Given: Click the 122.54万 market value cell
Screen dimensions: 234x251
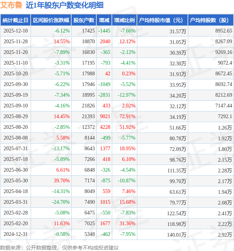Looking at the screenshot, I should pos(177,213).
